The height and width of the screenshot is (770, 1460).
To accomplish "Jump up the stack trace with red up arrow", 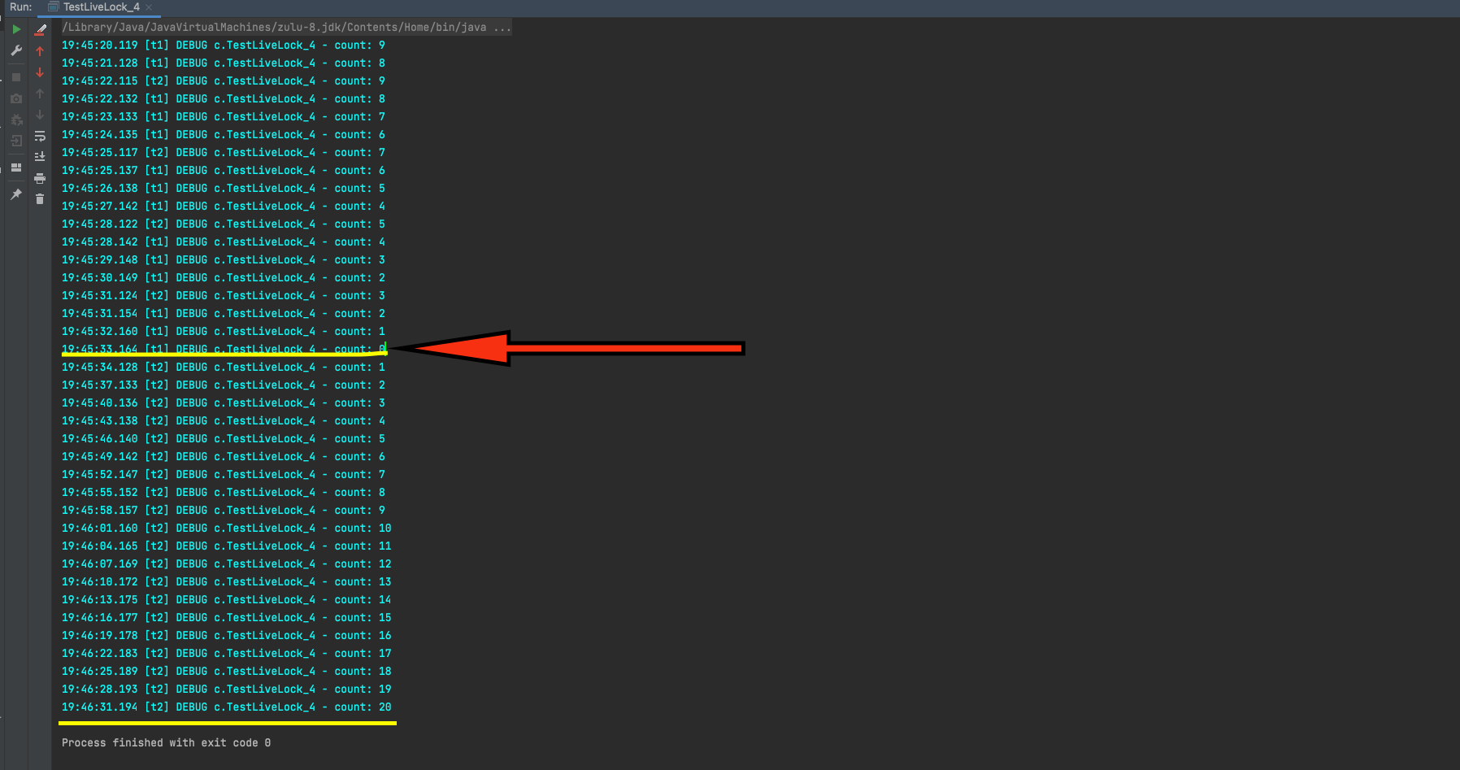I will click(40, 51).
